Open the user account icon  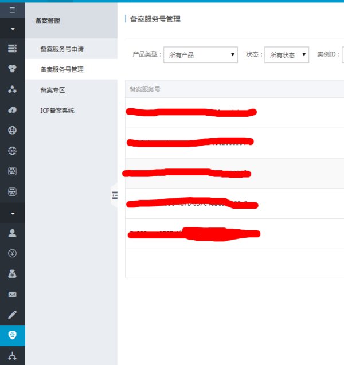point(13,233)
